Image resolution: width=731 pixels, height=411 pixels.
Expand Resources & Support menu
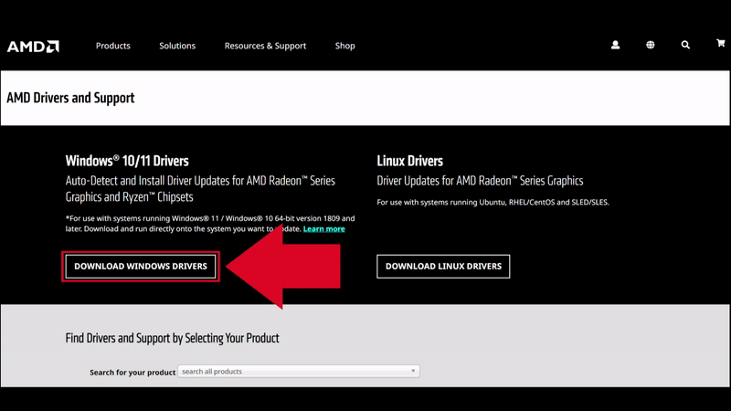coord(265,46)
